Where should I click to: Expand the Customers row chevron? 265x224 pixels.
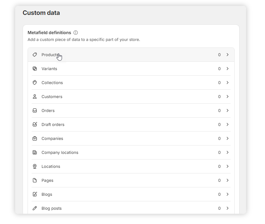(x=227, y=96)
